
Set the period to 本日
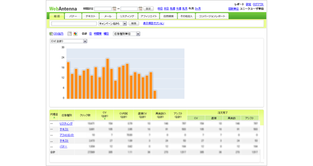[x=166, y=8]
